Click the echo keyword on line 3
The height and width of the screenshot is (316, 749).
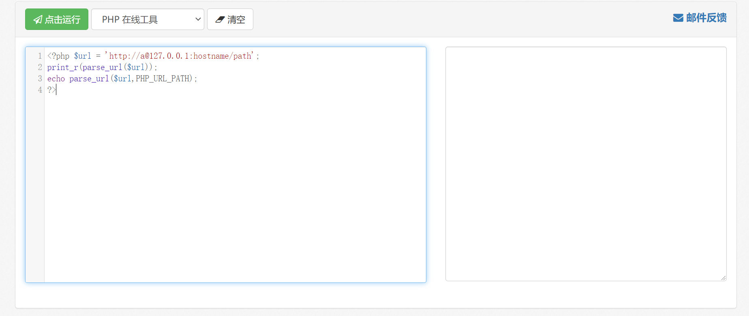coord(56,78)
